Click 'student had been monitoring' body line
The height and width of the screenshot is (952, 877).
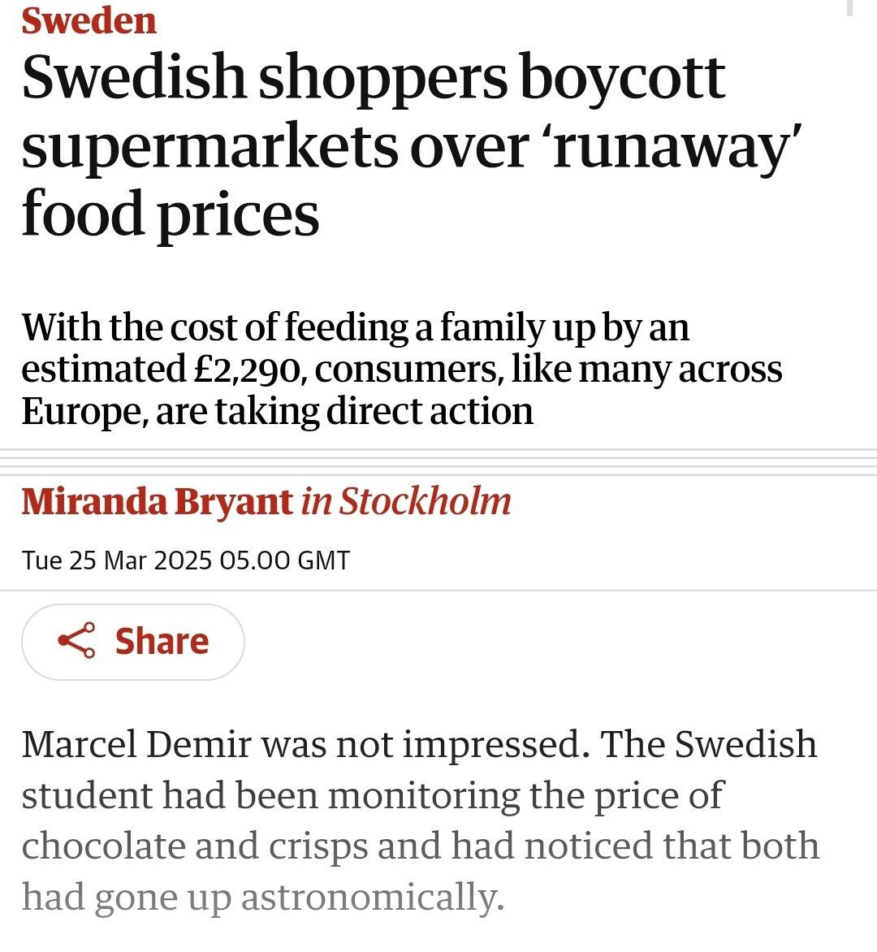pyautogui.click(x=270, y=795)
